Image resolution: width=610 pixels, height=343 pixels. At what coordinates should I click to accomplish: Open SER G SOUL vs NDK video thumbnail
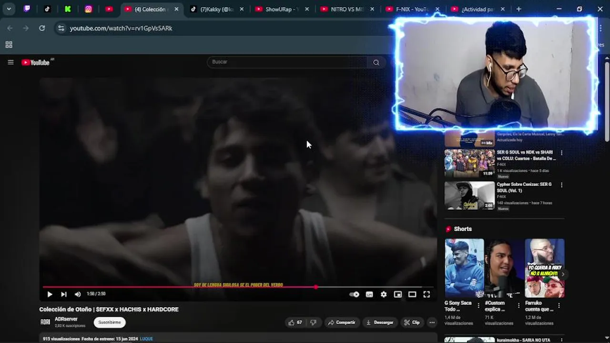tap(469, 163)
